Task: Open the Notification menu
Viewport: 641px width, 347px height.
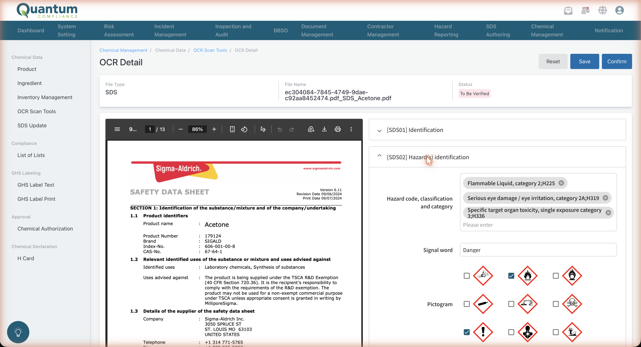Action: [x=609, y=30]
